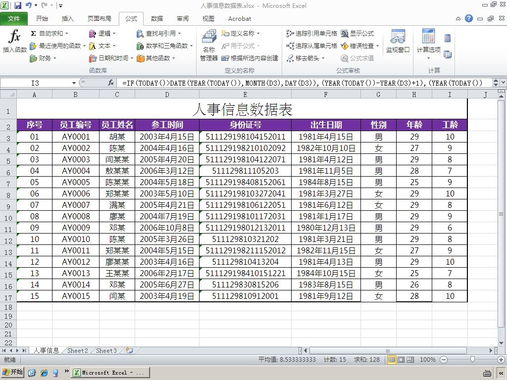This screenshot has width=507, height=380.
Task: Open the Define Name dropdown arrow
Action: click(x=258, y=33)
